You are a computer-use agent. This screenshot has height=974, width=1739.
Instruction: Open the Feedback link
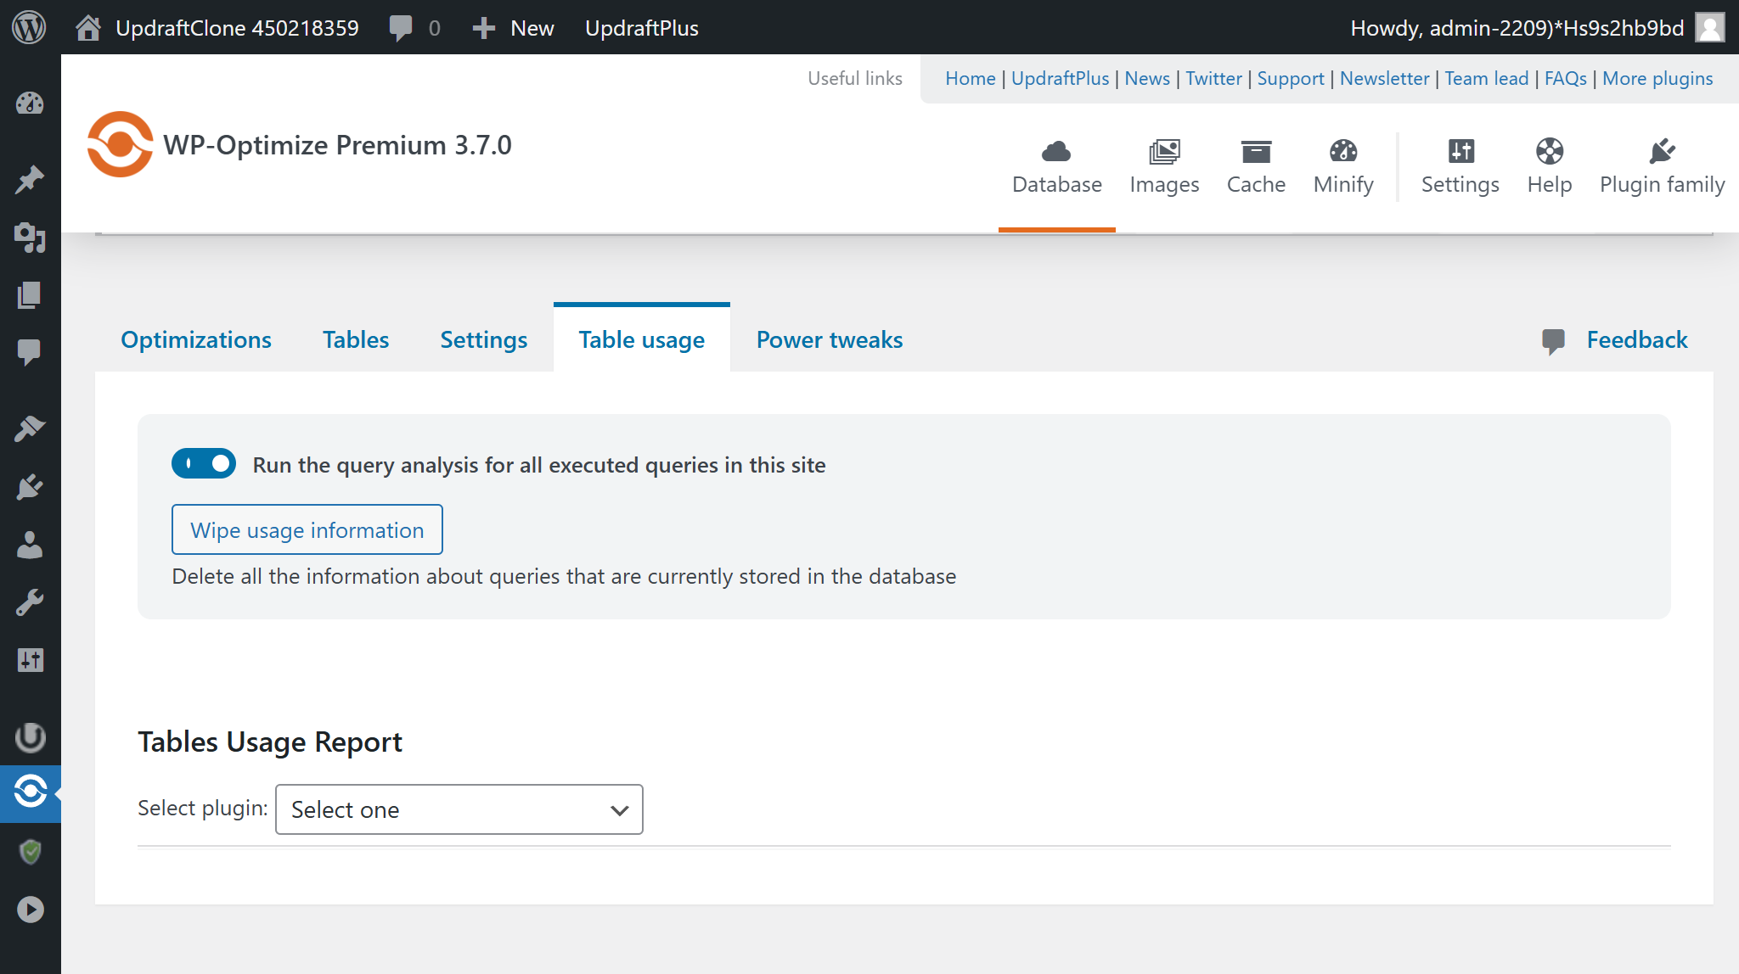tap(1637, 339)
